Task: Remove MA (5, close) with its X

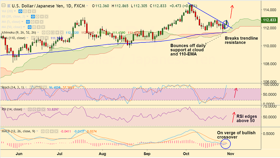Action: (x=42, y=22)
